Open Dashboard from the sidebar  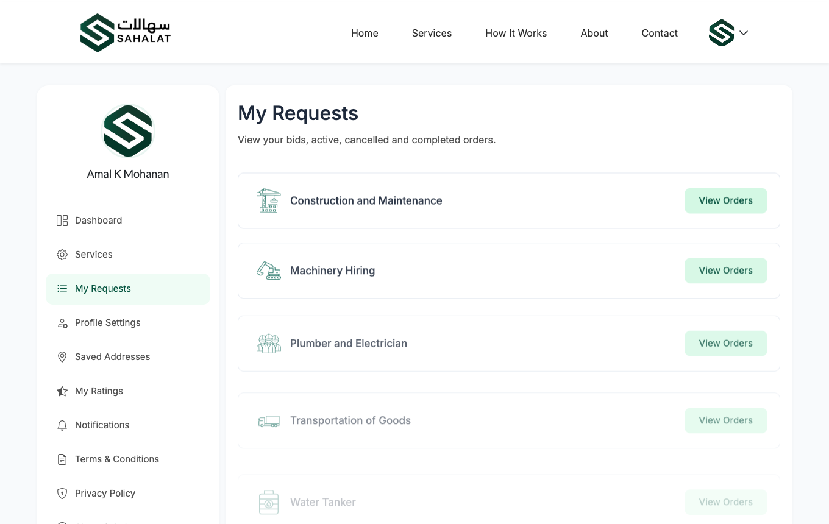tap(128, 221)
